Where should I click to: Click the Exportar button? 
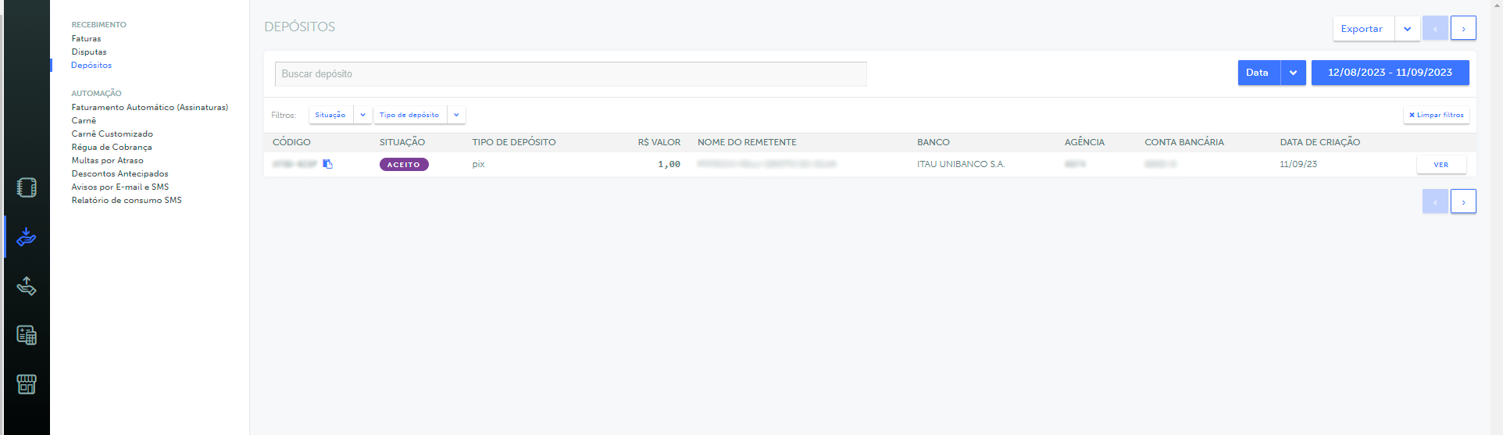[1364, 28]
